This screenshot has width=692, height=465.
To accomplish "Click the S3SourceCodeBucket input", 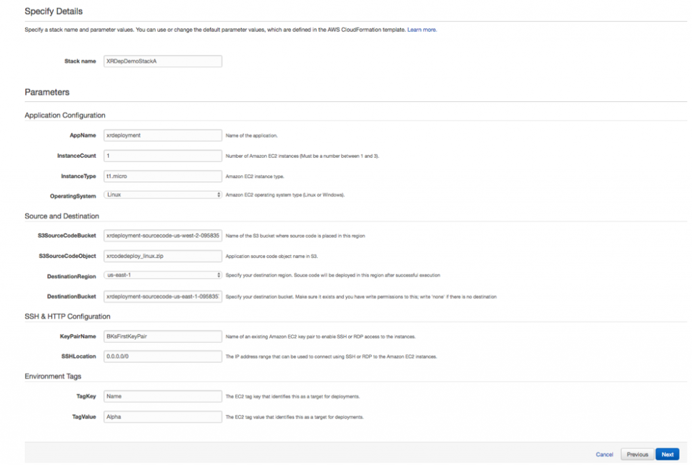I will coord(163,236).
